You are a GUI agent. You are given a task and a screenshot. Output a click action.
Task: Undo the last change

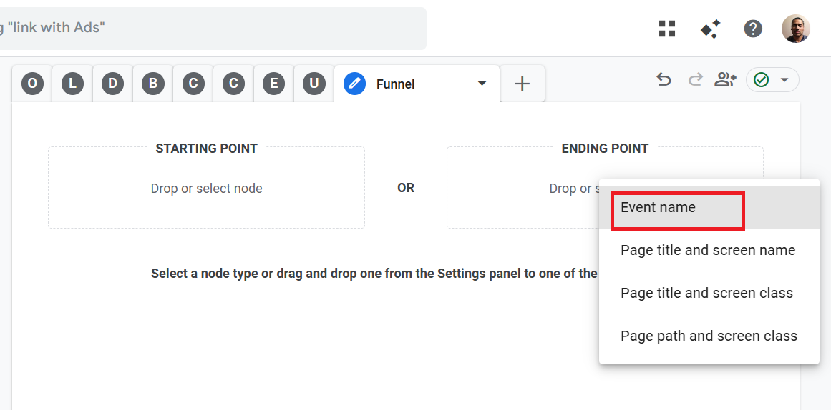coord(664,80)
